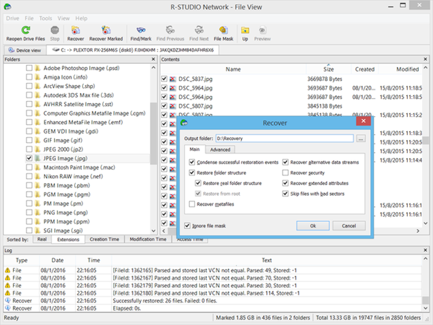The width and height of the screenshot is (433, 325).
Task: Click the Output folder input field
Action: click(x=284, y=138)
